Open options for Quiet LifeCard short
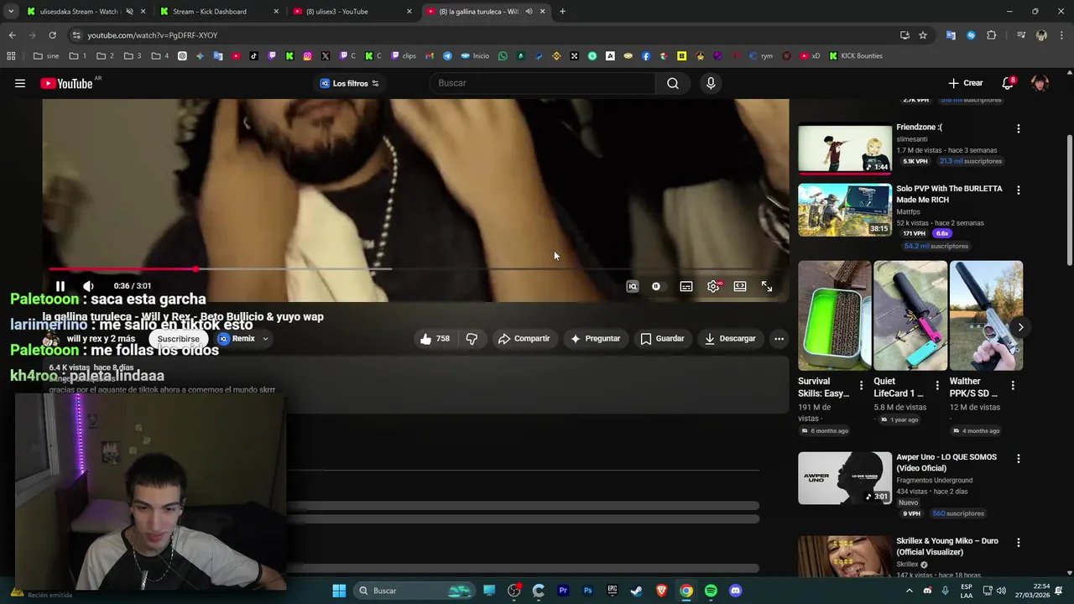The height and width of the screenshot is (604, 1074). tap(936, 385)
